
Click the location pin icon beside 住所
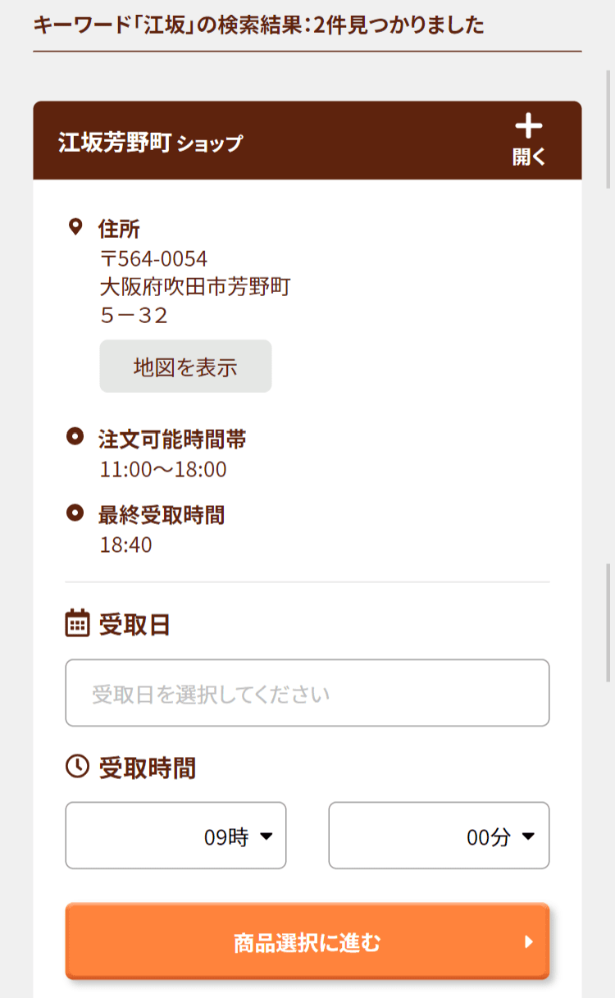75,227
